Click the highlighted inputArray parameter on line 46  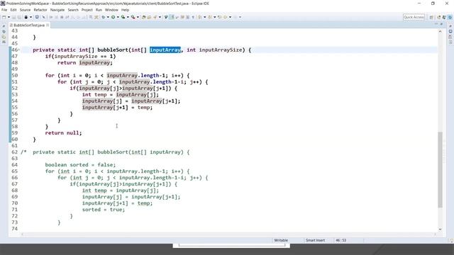pos(165,50)
